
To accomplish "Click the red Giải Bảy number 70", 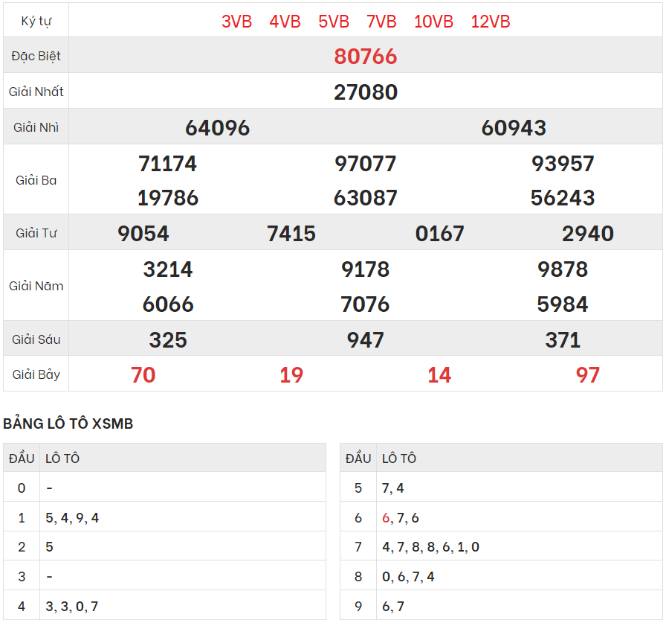I will click(x=143, y=375).
